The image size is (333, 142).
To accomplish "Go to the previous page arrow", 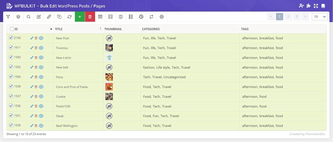I will [x=271, y=17].
